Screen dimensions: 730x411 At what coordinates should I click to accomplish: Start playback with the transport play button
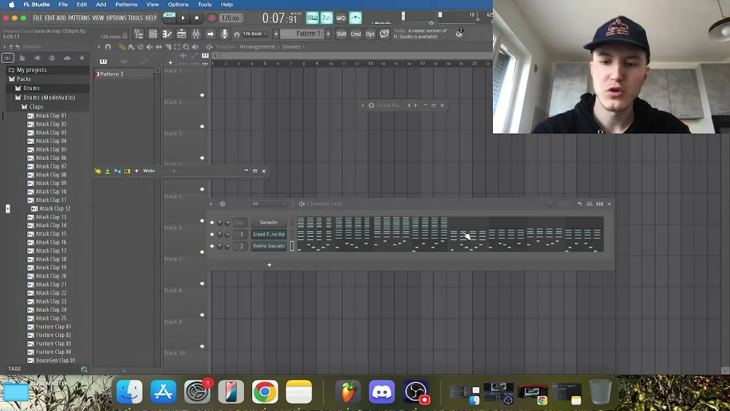[183, 18]
